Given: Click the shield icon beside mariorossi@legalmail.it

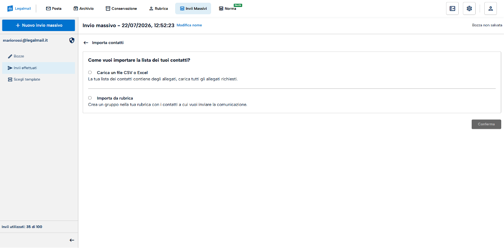Looking at the screenshot, I should (72, 40).
